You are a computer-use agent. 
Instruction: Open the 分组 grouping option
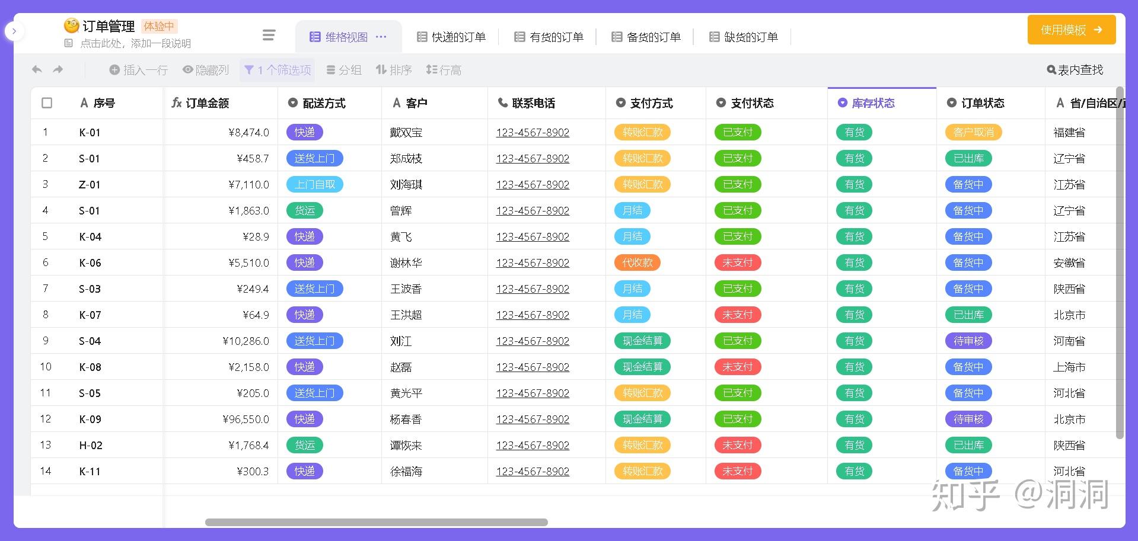click(344, 70)
